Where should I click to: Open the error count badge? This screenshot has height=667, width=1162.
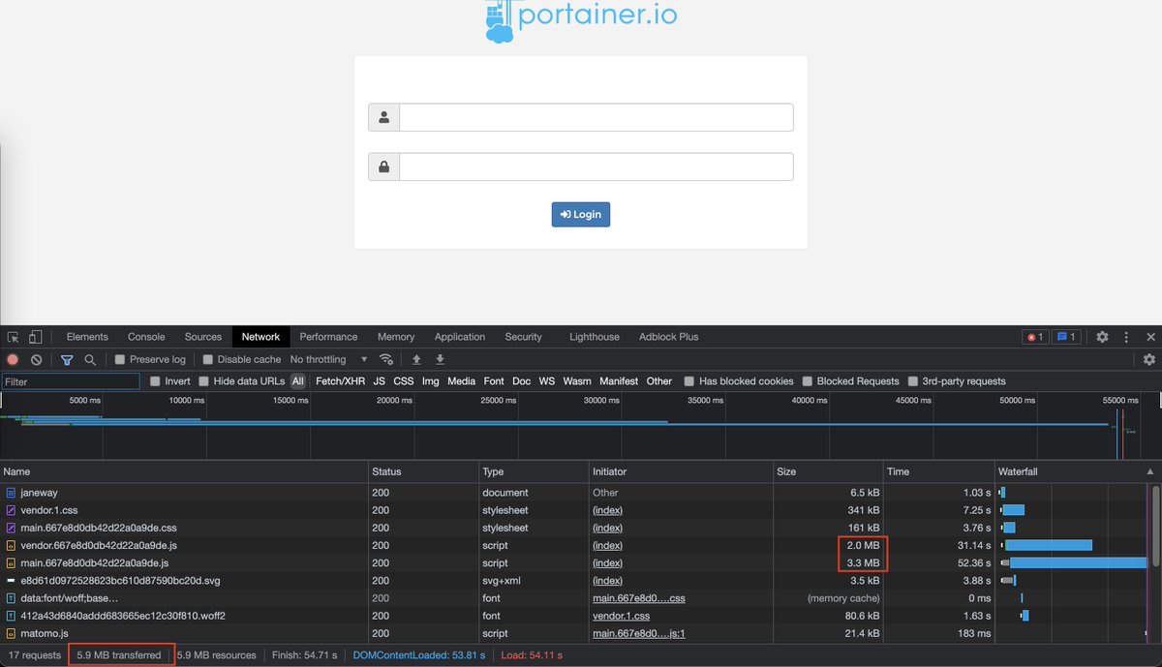coord(1035,337)
